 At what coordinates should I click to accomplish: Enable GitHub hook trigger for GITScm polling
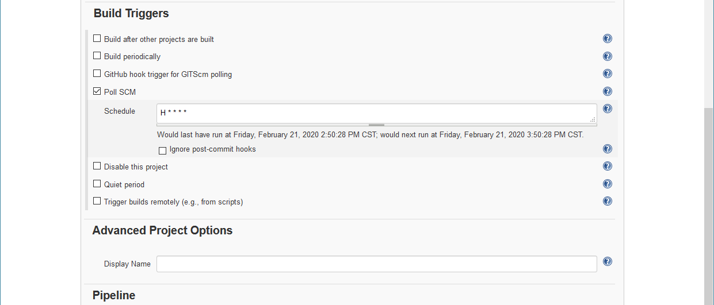97,74
